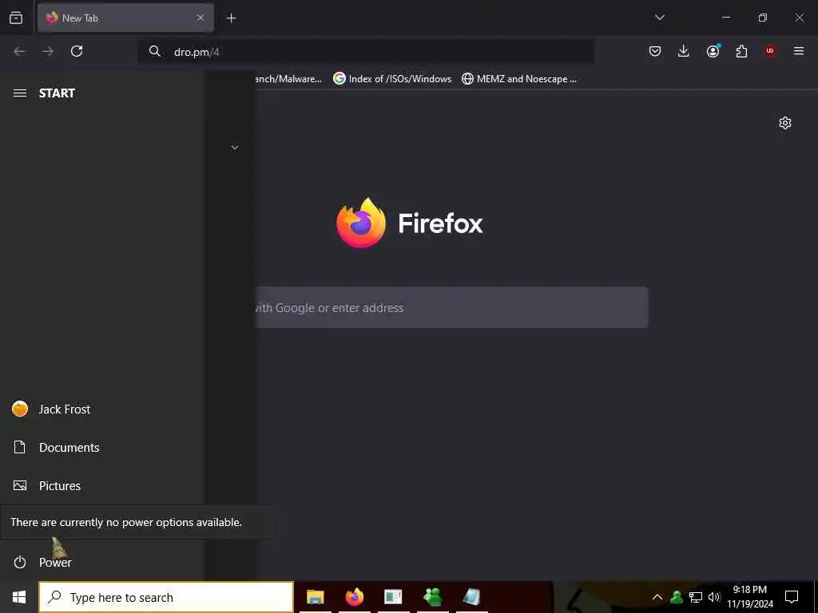Collapse the Start menu hamburger button
818x613 pixels.
[x=20, y=93]
